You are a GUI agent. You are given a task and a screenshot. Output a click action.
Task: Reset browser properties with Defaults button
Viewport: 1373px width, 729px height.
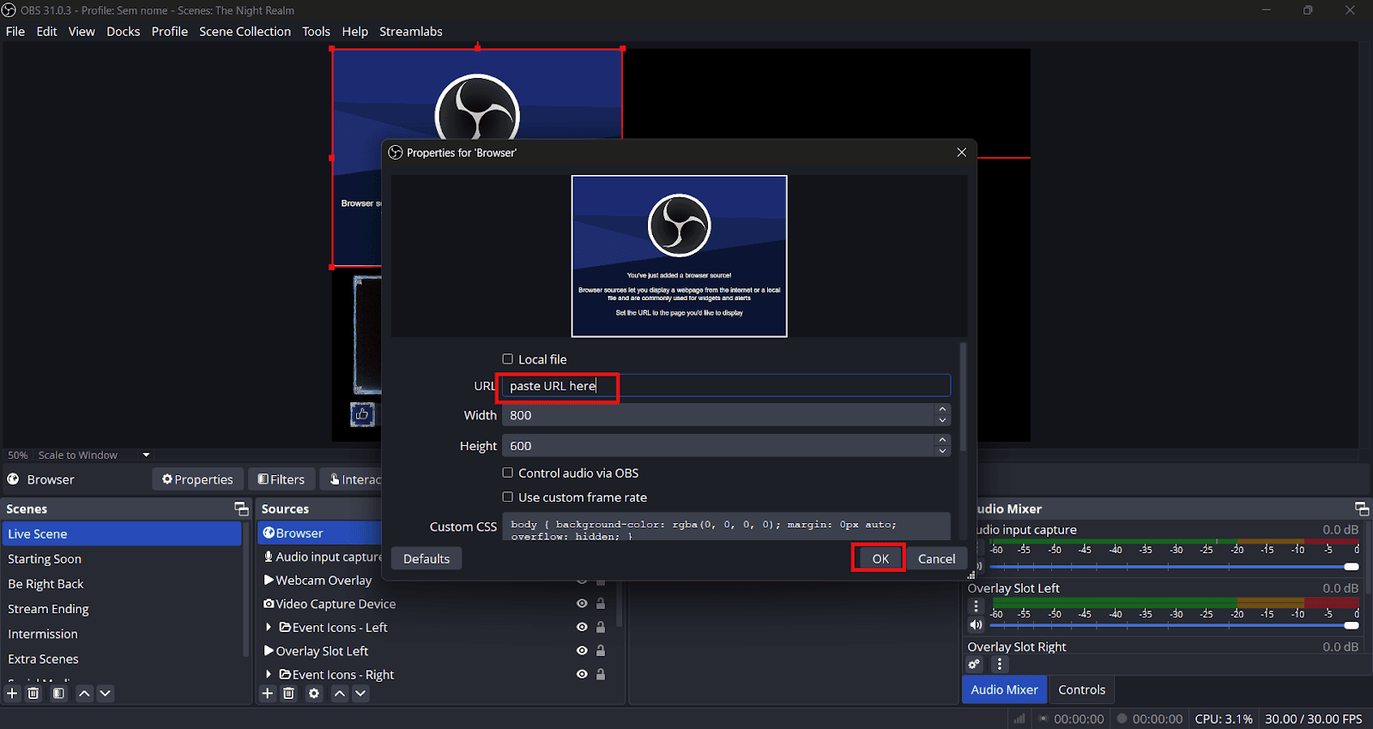(426, 558)
